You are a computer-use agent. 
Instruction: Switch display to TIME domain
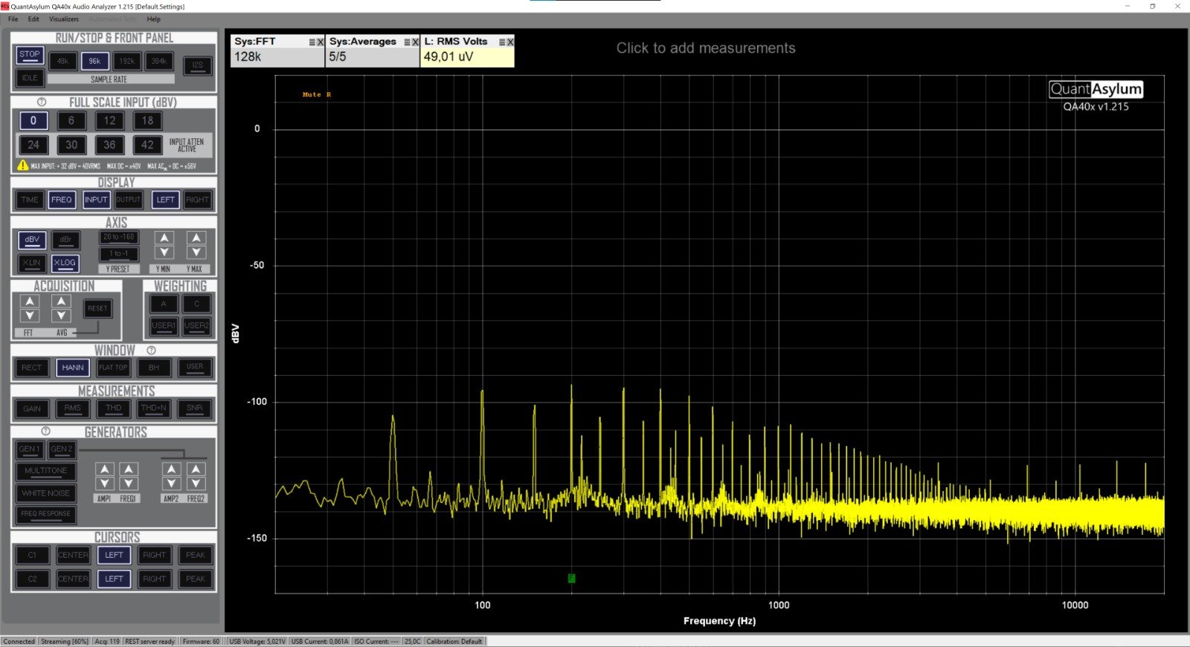[x=30, y=200]
